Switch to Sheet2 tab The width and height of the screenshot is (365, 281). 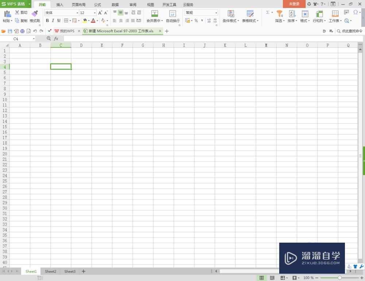(50, 271)
